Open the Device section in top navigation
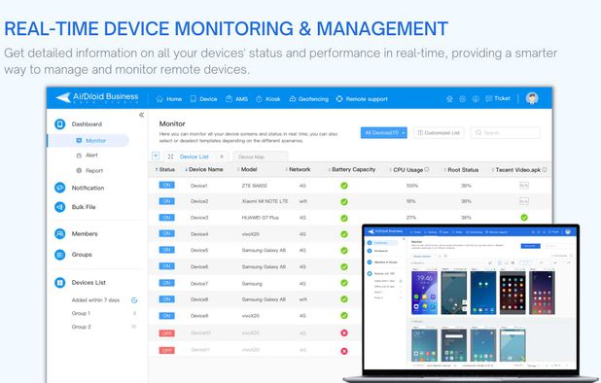This screenshot has width=601, height=383. 203,99
